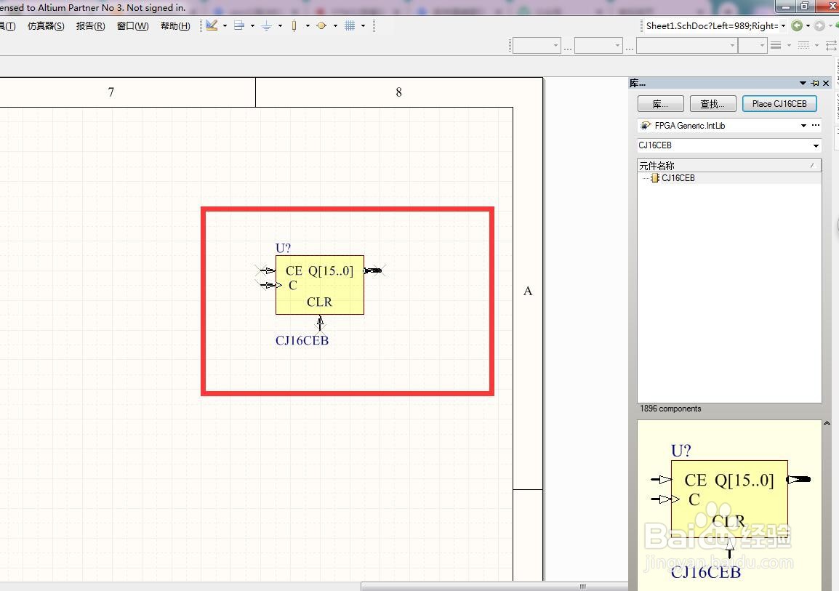Select the digital devices component icon
The width and height of the screenshot is (839, 591).
click(294, 25)
